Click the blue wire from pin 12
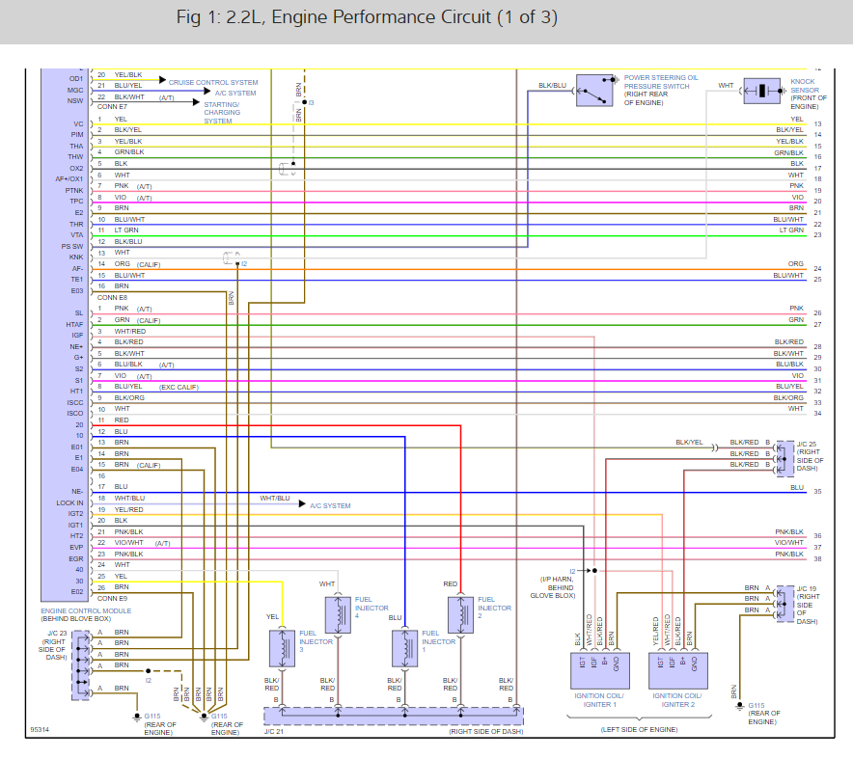853x758 pixels. tap(249, 436)
